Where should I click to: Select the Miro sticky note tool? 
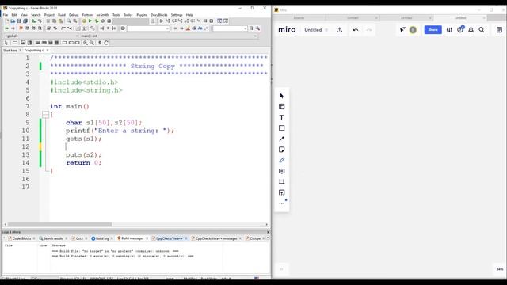point(282,150)
